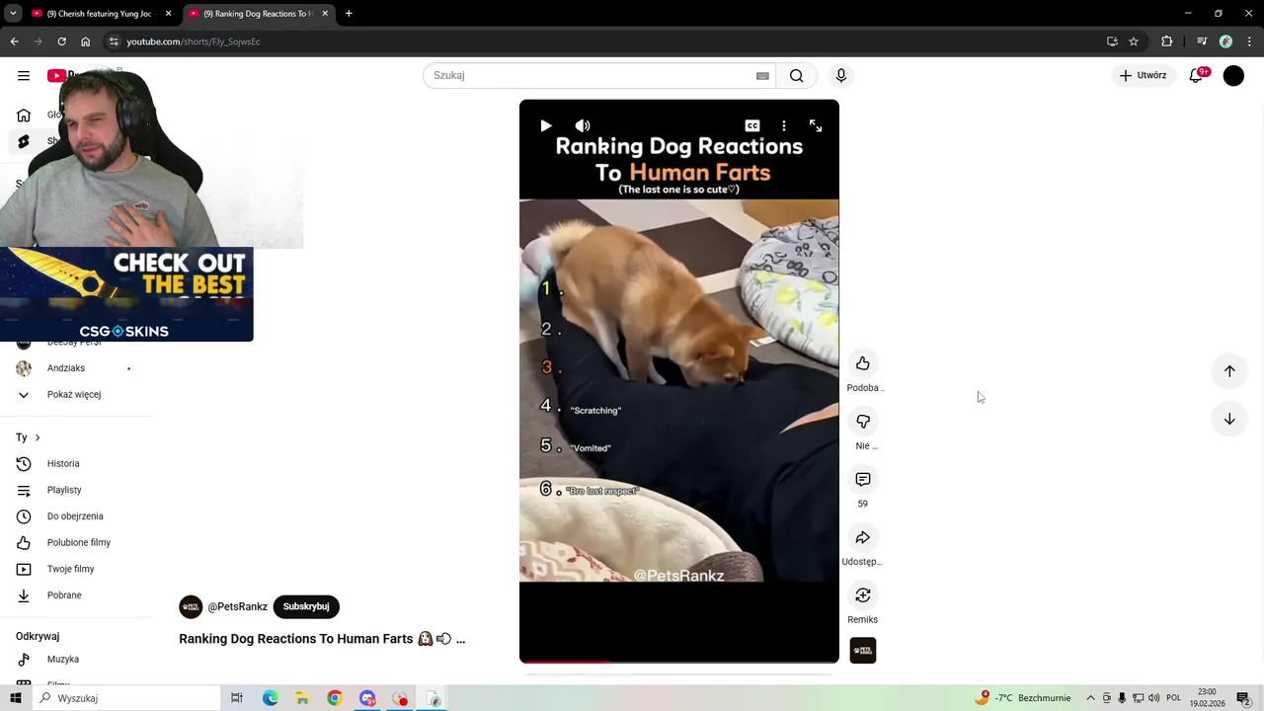Play the paused Short video
The height and width of the screenshot is (711, 1264).
[x=545, y=125]
